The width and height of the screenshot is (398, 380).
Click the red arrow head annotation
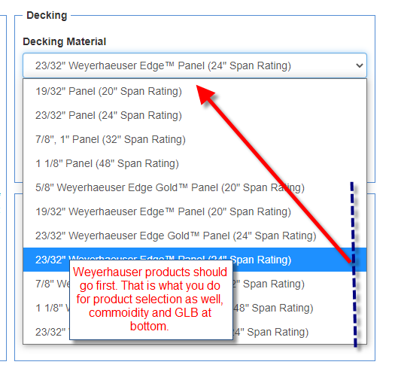(x=205, y=94)
